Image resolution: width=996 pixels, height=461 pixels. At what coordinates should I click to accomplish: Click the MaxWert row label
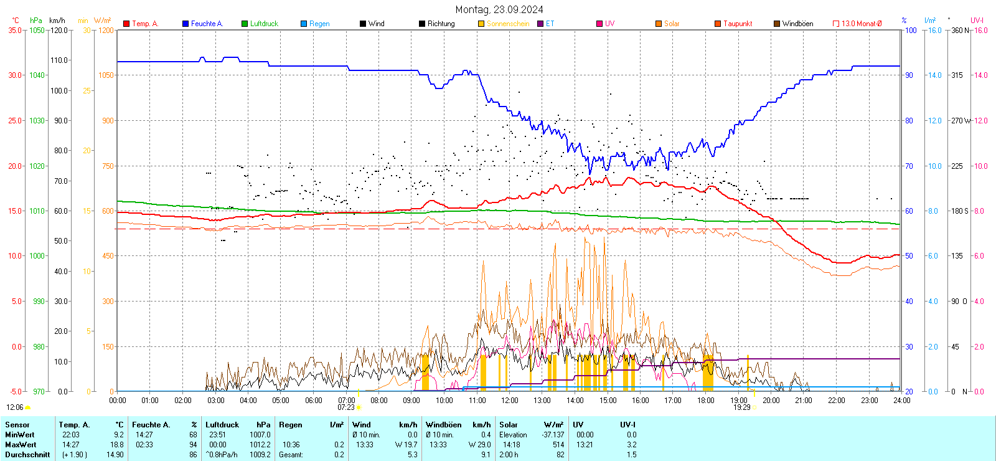point(21,445)
